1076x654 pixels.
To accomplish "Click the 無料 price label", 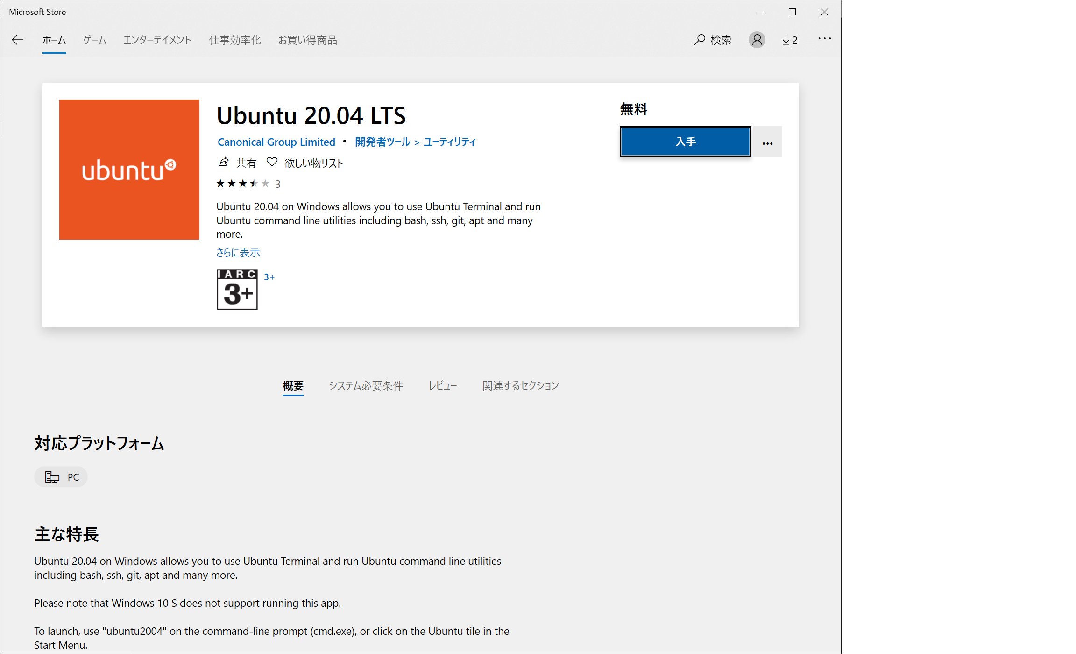I will click(x=634, y=109).
